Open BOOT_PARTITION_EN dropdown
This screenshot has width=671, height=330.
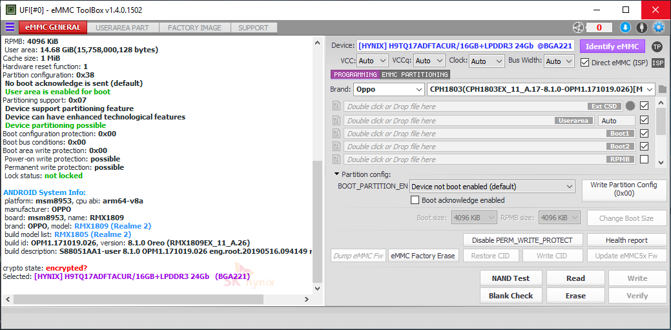point(491,187)
